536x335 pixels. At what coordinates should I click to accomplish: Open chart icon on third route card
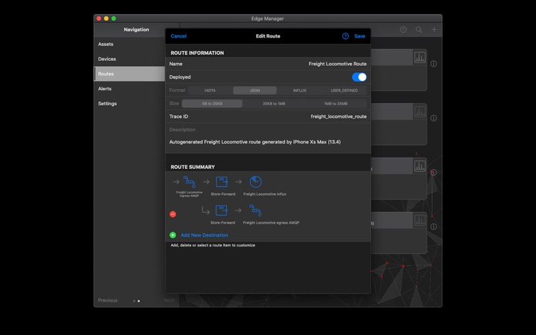(420, 166)
